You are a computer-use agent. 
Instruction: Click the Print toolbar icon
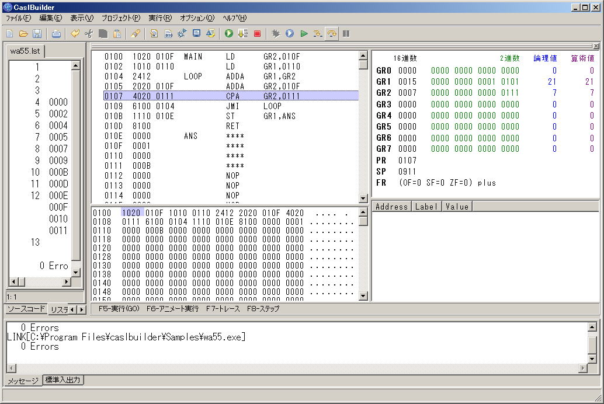(56, 34)
